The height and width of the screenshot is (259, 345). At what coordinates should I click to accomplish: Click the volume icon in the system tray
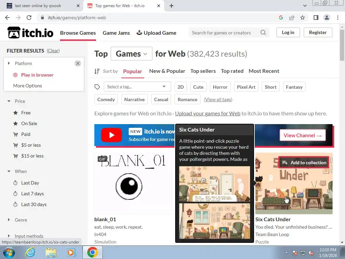(311, 253)
